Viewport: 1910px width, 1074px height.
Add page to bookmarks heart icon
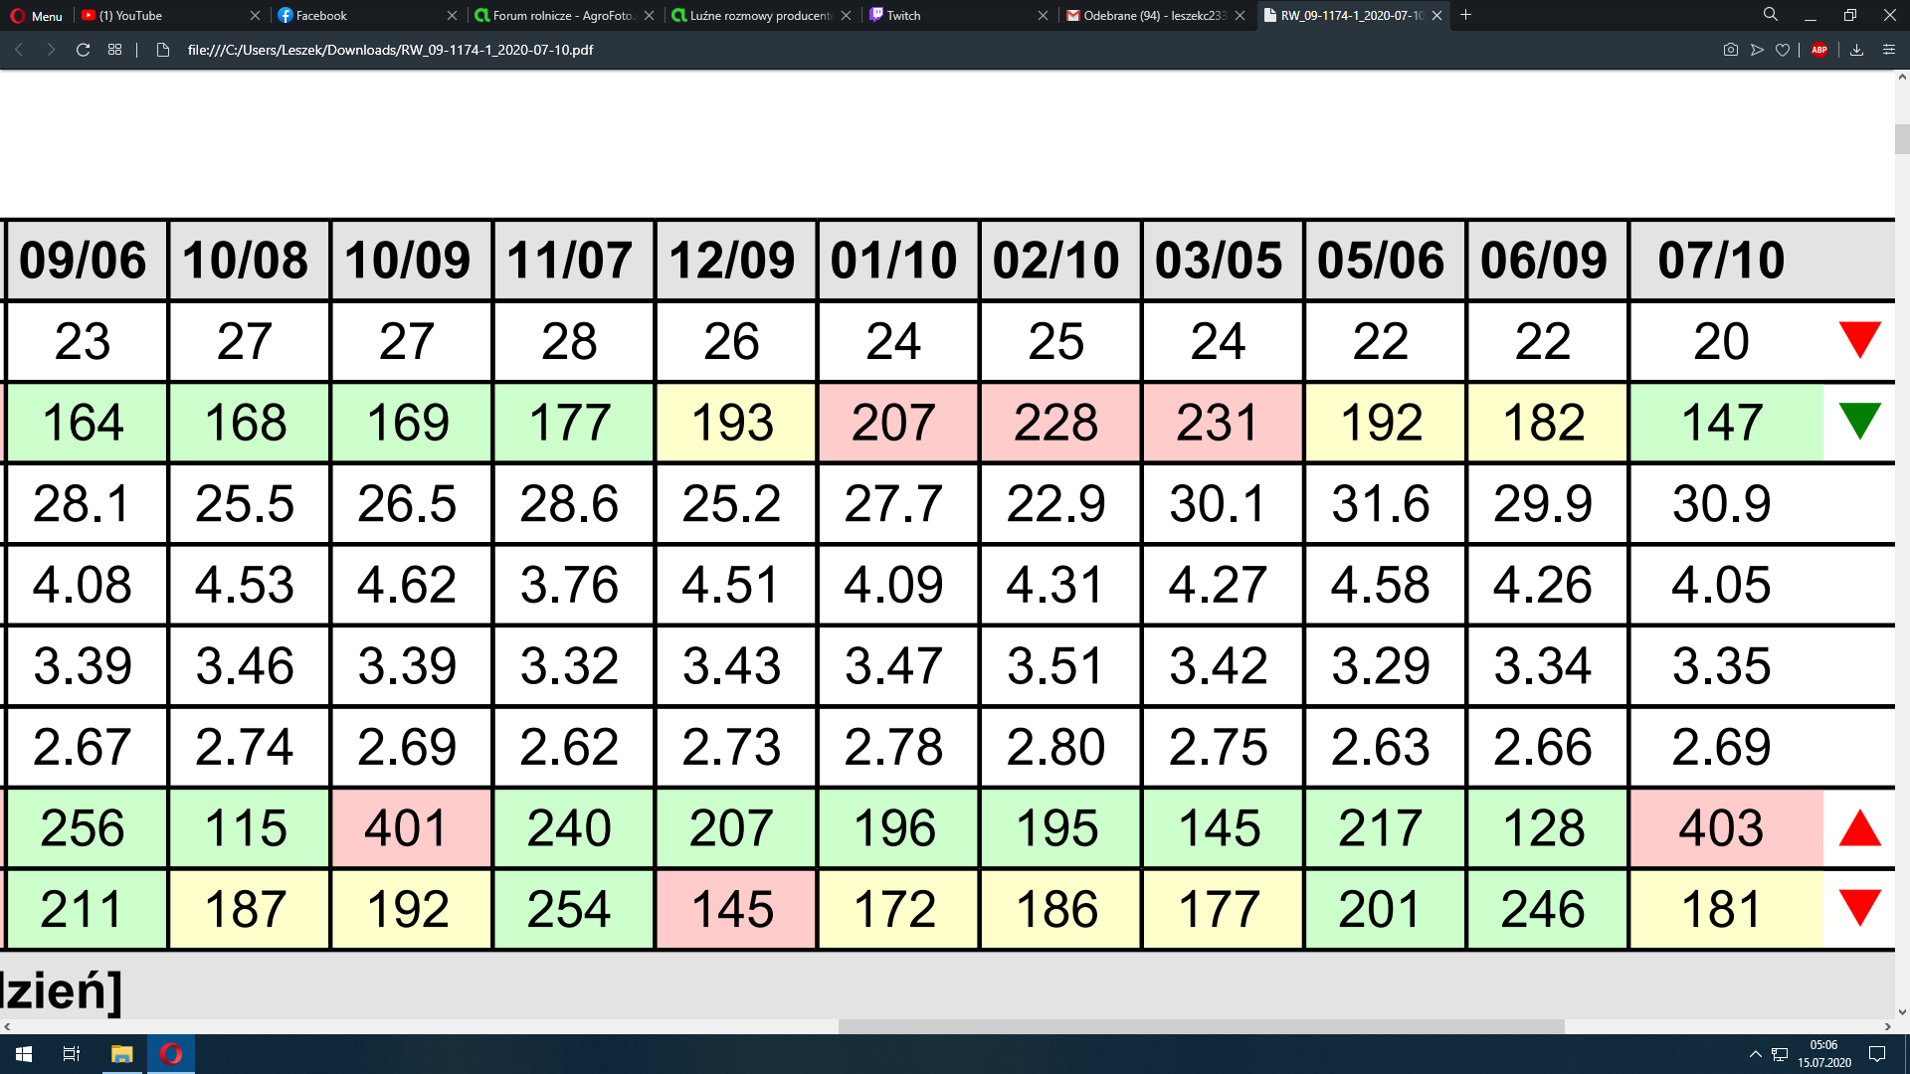tap(1783, 50)
